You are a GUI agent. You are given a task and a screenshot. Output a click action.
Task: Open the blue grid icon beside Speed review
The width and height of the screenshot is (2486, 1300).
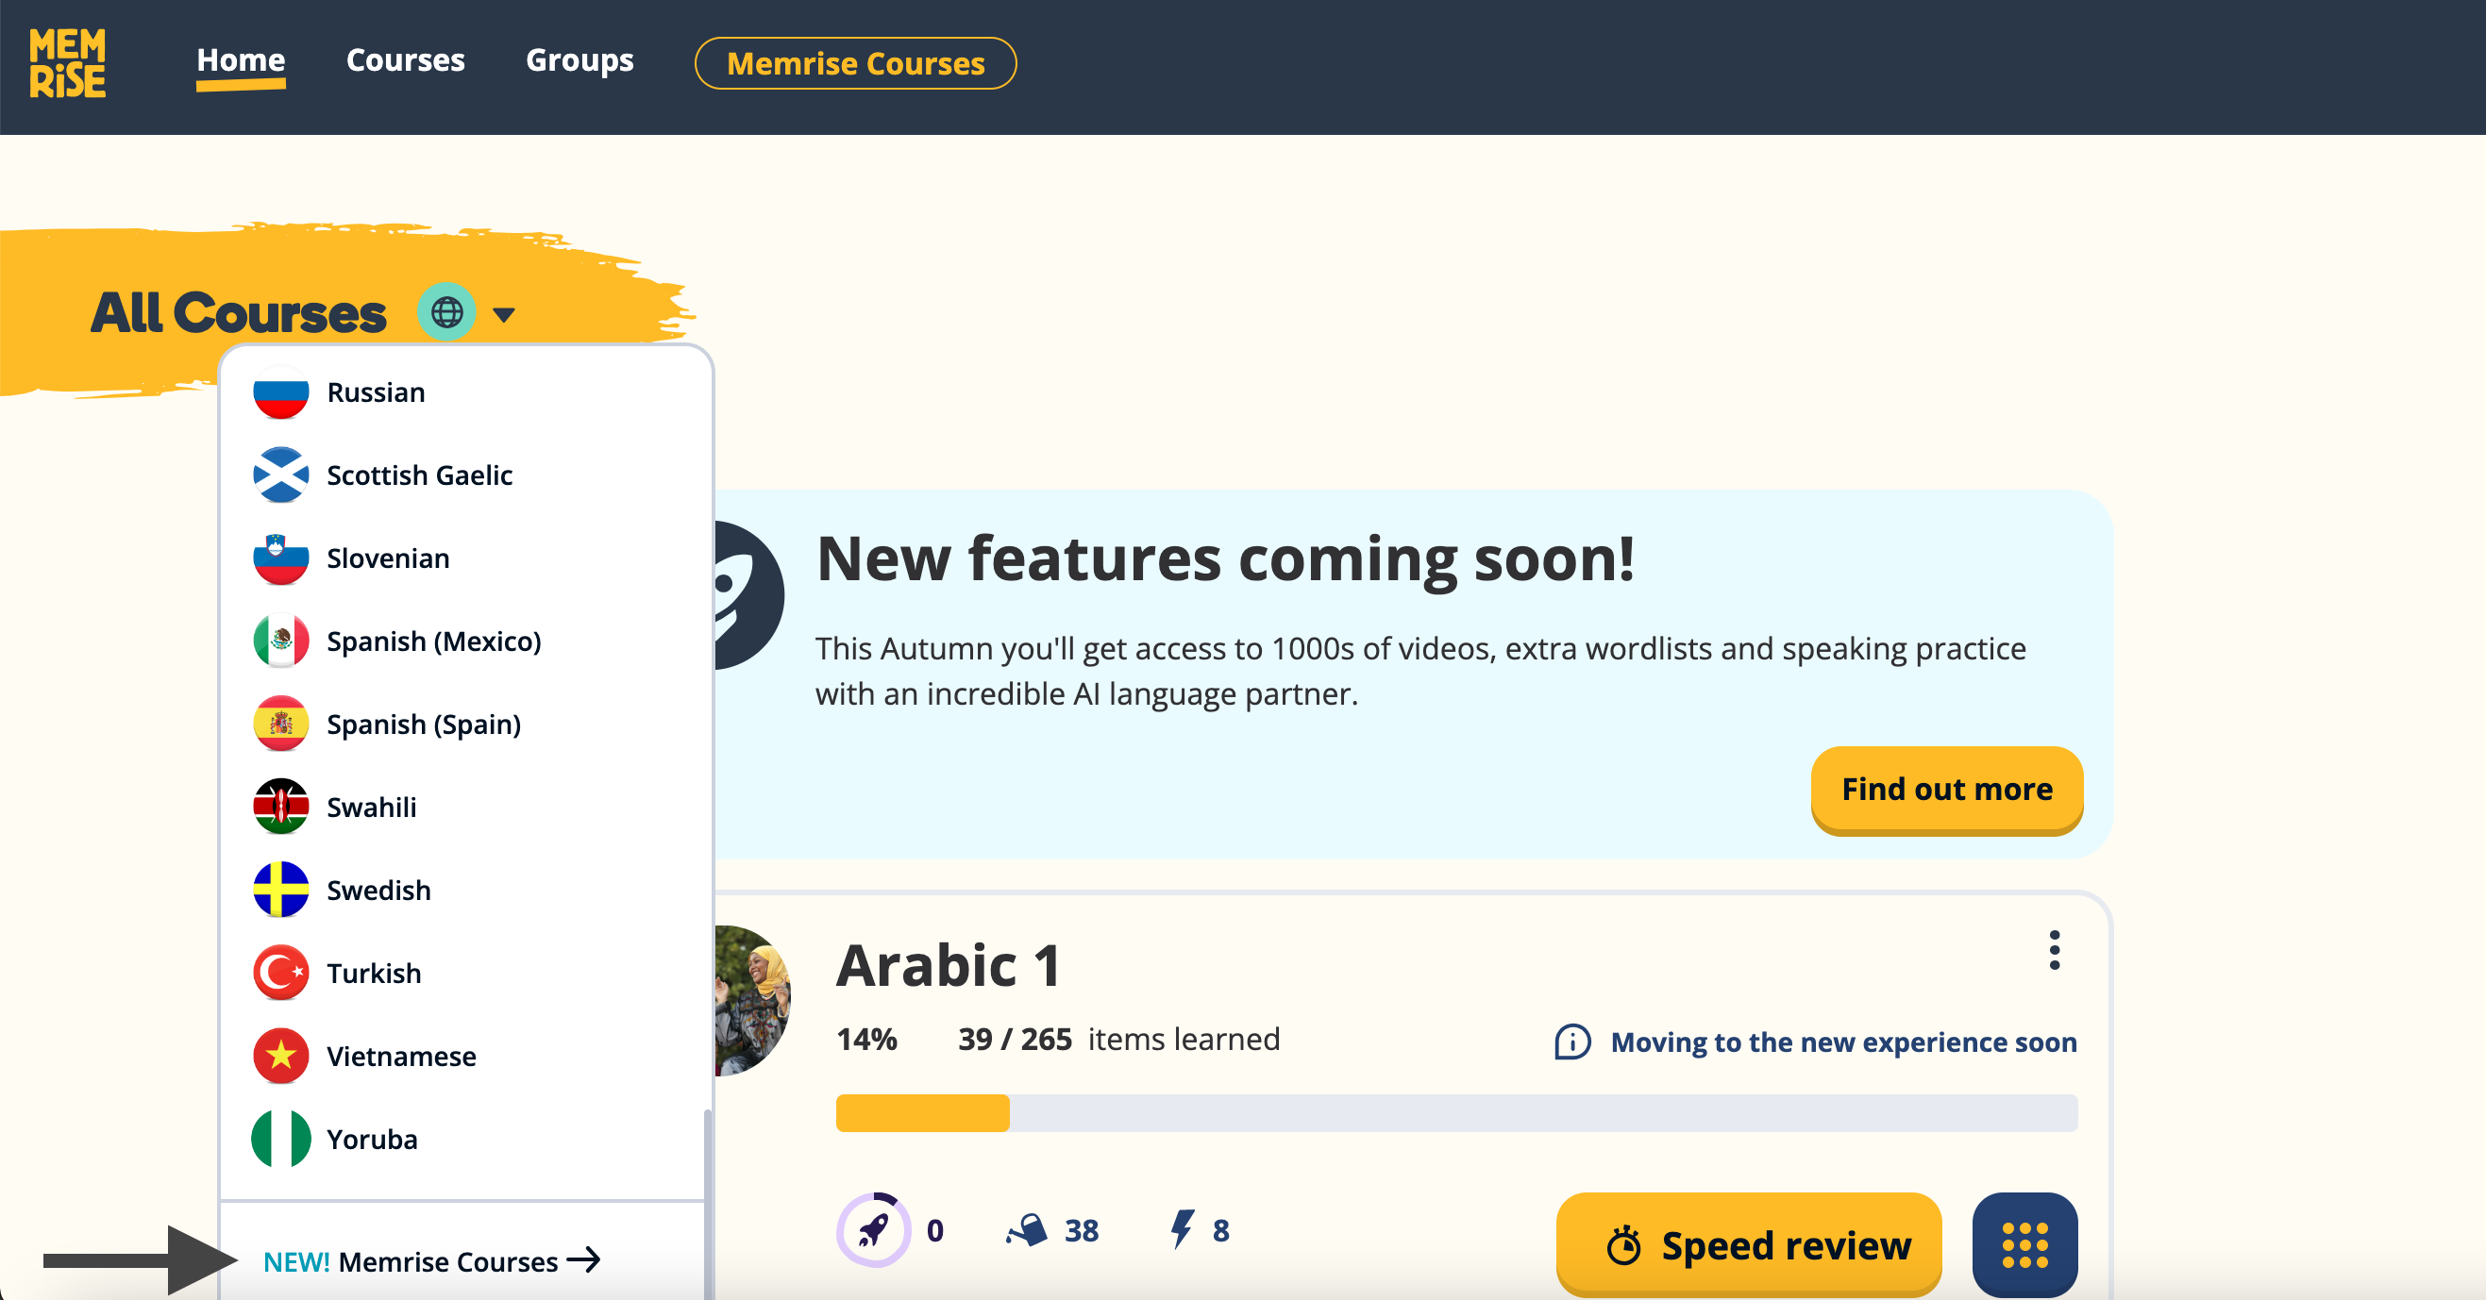coord(2024,1244)
